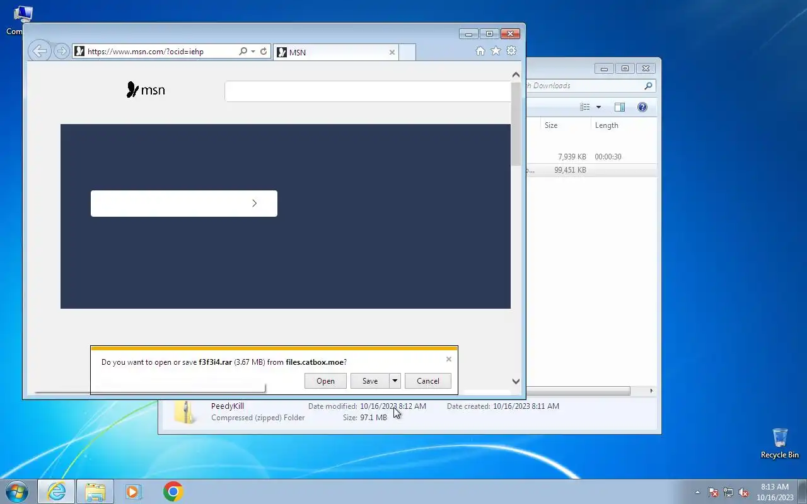Show hidden tray icons arrow
The image size is (807, 504).
pos(697,492)
